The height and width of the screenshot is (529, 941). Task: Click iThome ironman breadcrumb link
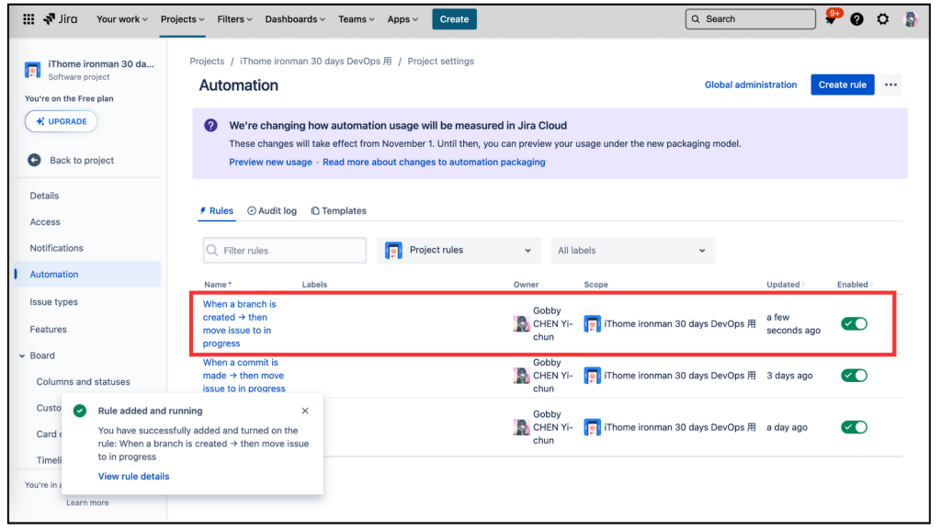tap(316, 62)
